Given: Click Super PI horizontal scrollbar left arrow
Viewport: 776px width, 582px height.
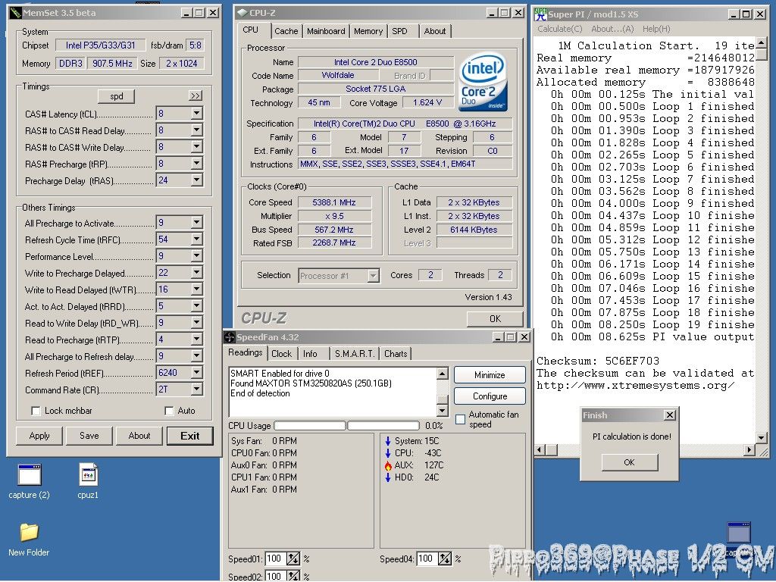Looking at the screenshot, I should click(x=540, y=450).
